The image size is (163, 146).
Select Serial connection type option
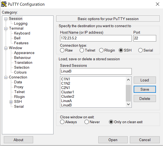click(140, 50)
